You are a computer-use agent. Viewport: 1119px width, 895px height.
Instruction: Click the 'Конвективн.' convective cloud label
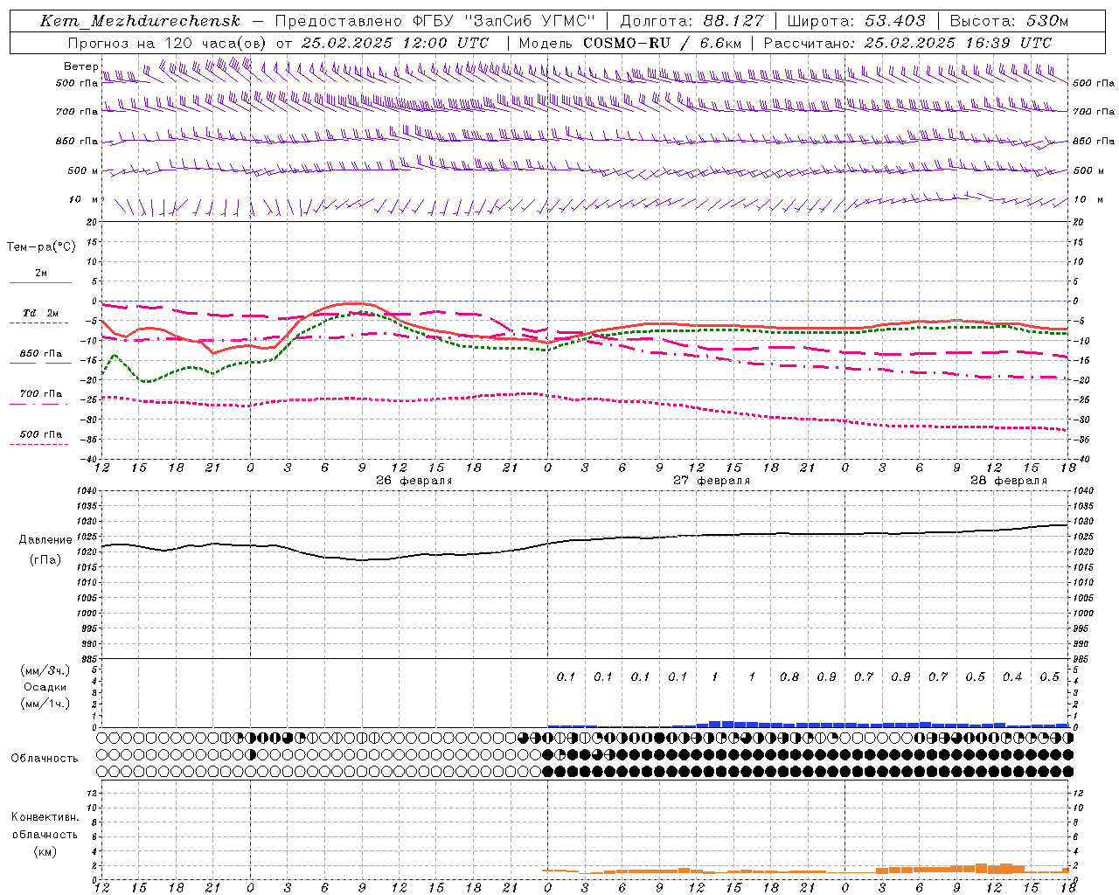[x=45, y=817]
